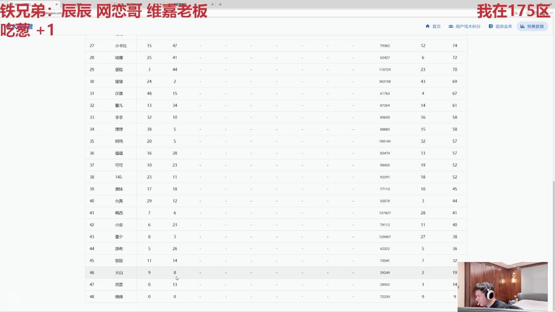The height and width of the screenshot is (312, 555).
Task: Click the value 79362 in 小卡比's row
Action: click(385, 45)
